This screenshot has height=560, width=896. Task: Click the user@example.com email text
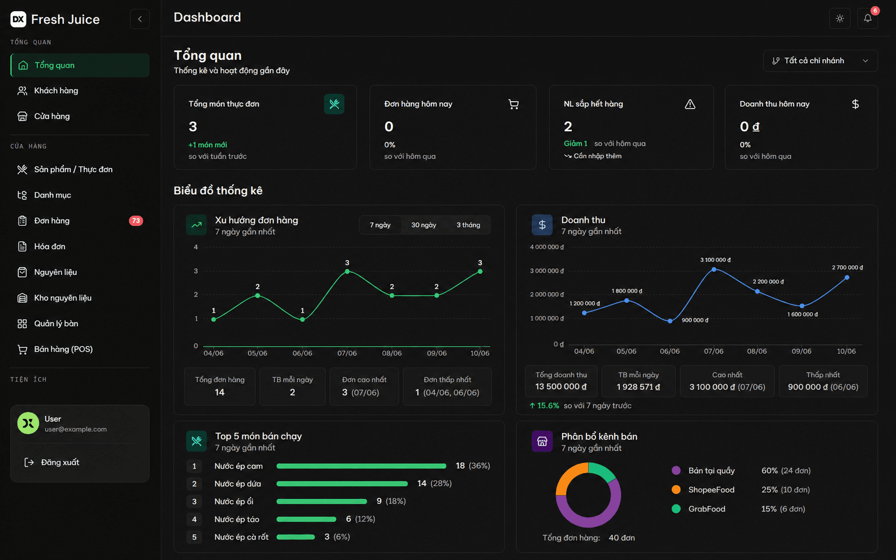coord(76,430)
